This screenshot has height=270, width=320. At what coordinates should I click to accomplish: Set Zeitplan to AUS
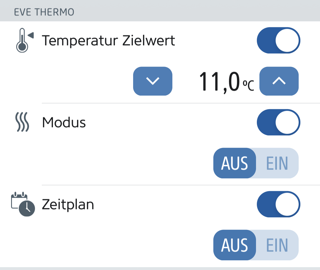pyautogui.click(x=235, y=245)
